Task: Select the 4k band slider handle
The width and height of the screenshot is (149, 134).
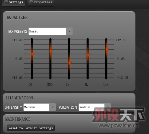Action: tap(89, 55)
